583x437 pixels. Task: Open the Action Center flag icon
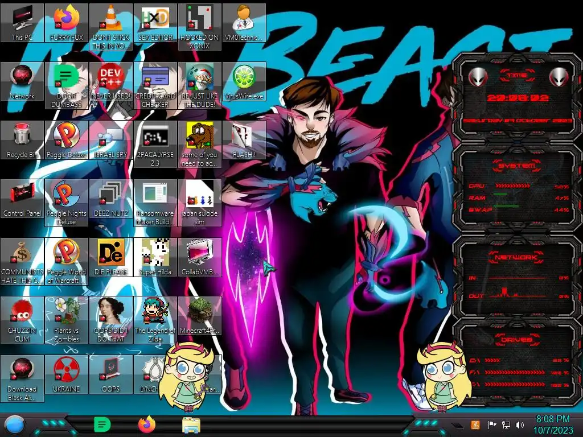[492, 424]
